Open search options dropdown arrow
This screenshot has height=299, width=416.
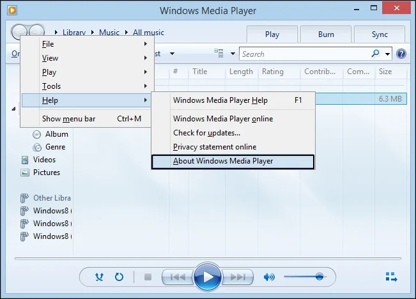click(x=387, y=54)
